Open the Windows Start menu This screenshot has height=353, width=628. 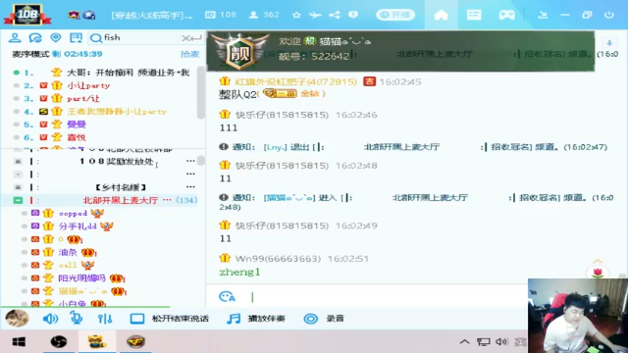click(x=19, y=342)
